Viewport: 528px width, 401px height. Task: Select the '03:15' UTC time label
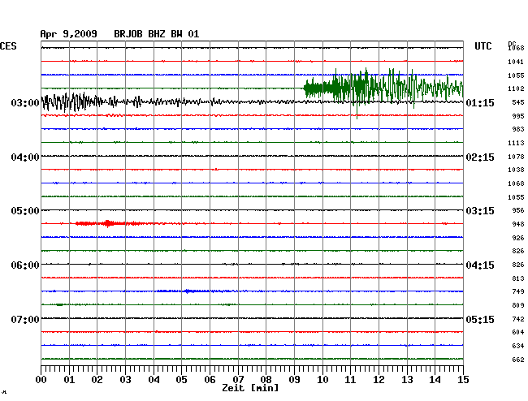tap(480, 211)
